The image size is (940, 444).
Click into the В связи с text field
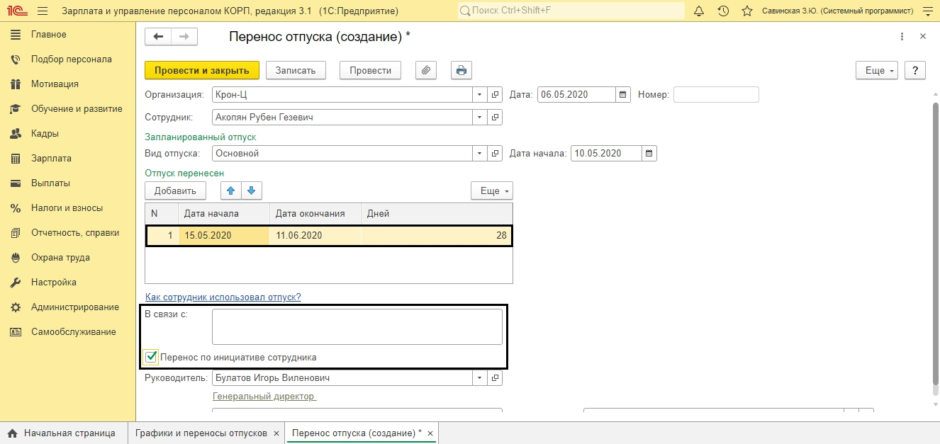coord(357,327)
